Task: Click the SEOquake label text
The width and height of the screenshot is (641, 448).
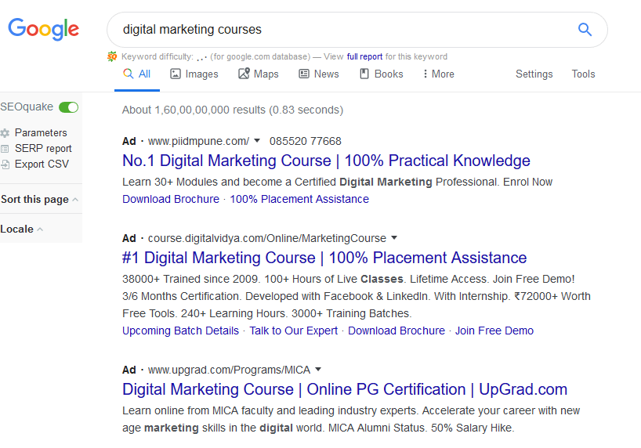Action: click(x=27, y=107)
